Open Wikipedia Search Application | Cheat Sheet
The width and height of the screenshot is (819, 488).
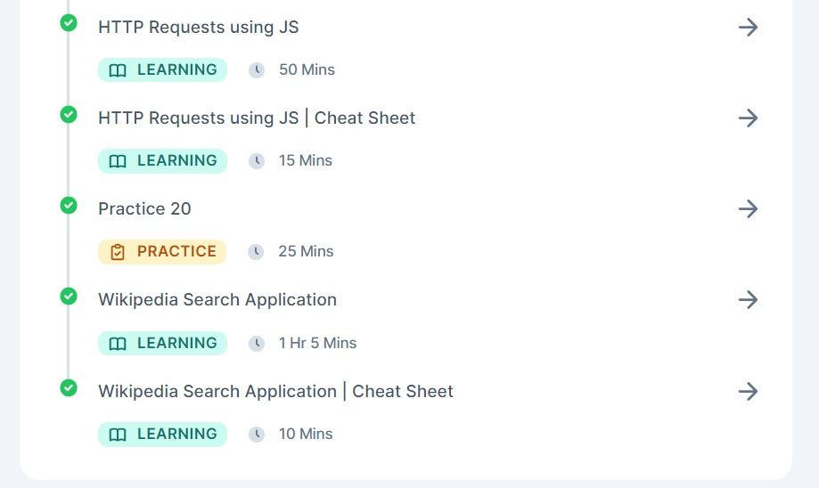pyautogui.click(x=275, y=391)
